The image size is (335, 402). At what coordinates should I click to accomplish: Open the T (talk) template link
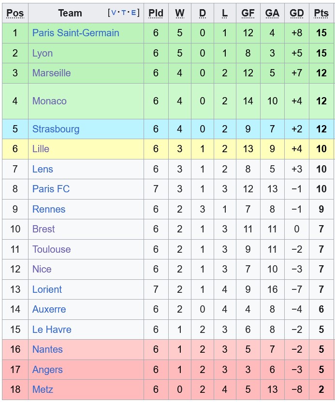click(x=124, y=13)
